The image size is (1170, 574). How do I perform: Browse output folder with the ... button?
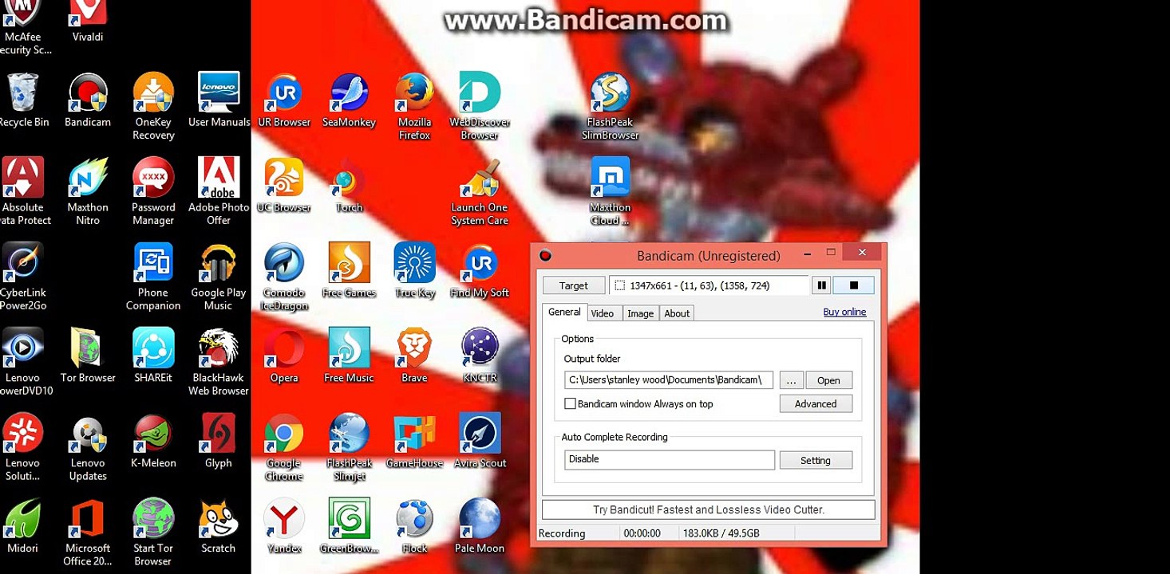(x=791, y=380)
